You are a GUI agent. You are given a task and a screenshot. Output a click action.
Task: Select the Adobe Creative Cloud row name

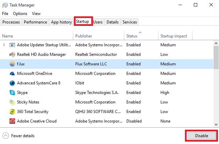(x=37, y=121)
